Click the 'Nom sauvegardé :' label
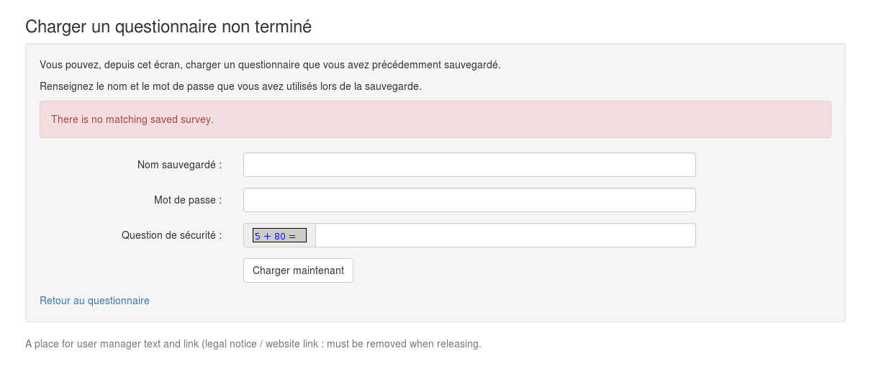 click(x=179, y=165)
